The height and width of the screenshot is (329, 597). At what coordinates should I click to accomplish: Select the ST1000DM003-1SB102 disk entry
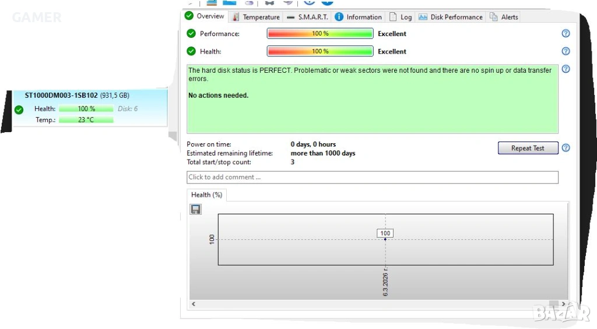point(90,95)
